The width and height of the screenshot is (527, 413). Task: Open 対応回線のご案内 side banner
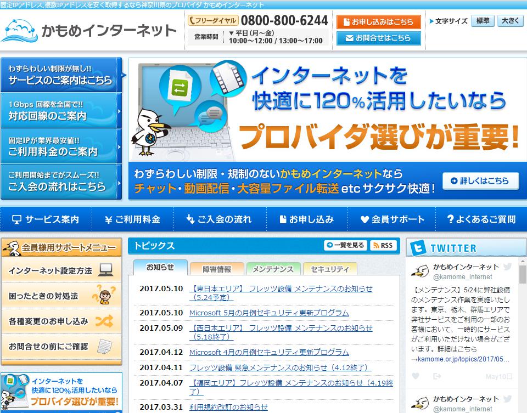pos(61,110)
